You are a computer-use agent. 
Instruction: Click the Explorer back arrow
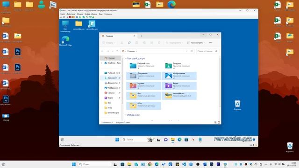click(x=102, y=51)
